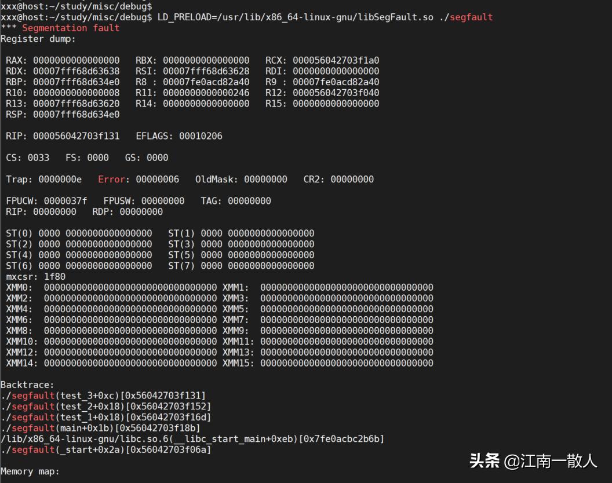Click RSI value 00007fff68d63628

click(x=206, y=71)
